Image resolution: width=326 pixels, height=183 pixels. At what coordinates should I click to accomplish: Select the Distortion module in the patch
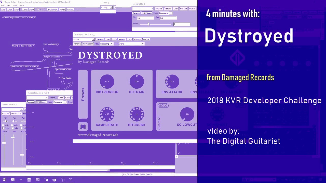[x=25, y=67]
